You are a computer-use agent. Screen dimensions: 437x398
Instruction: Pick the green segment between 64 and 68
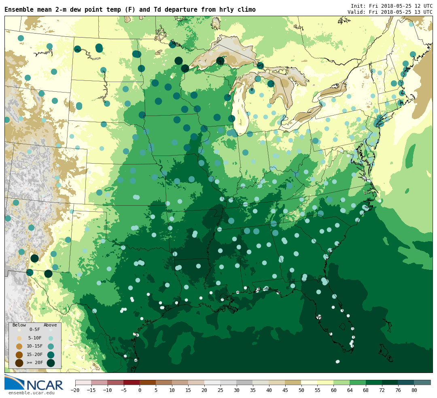(x=358, y=382)
